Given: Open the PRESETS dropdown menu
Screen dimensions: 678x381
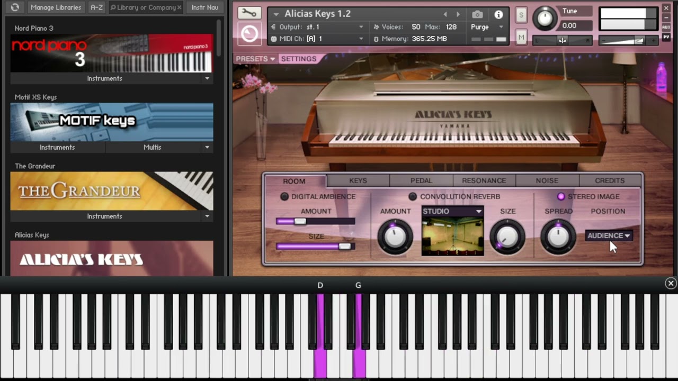Looking at the screenshot, I should (256, 59).
